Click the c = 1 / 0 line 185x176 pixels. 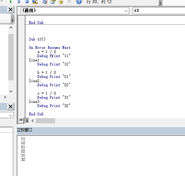coord(47,93)
